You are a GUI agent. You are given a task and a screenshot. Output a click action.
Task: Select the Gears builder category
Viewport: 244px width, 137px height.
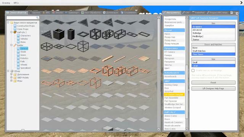tap(23, 55)
